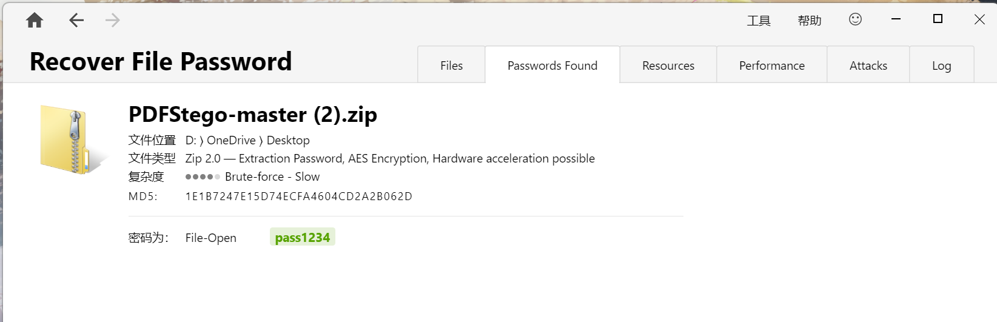Image resolution: width=997 pixels, height=322 pixels.
Task: Switch to the Performance tab
Action: (771, 65)
